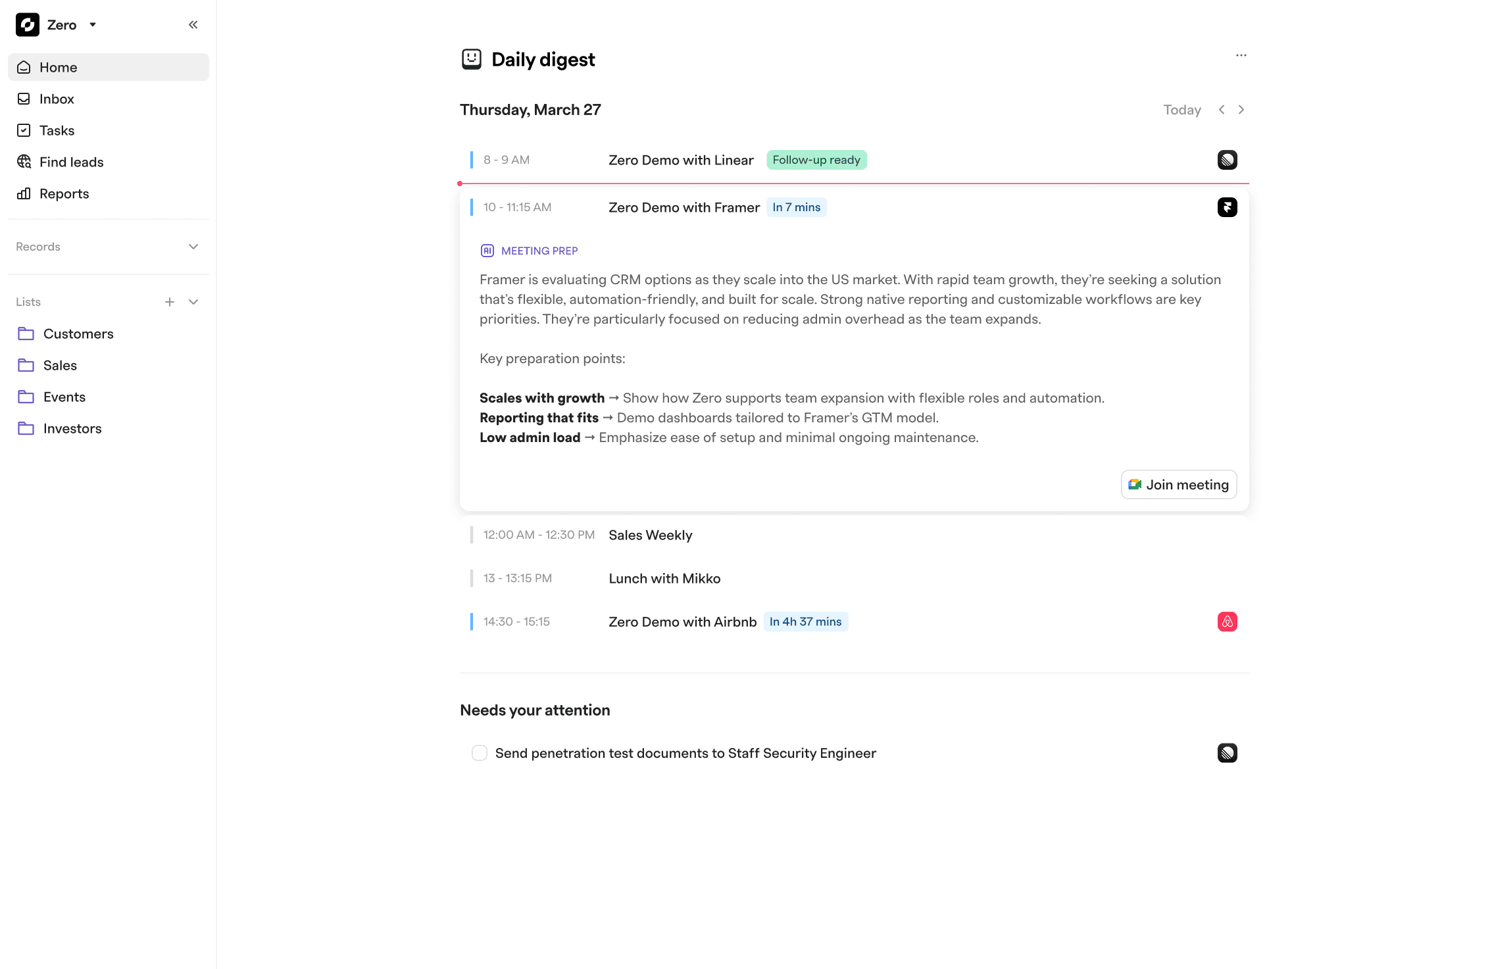This screenshot has width=1492, height=969.
Task: Click Join meeting button
Action: (1179, 485)
